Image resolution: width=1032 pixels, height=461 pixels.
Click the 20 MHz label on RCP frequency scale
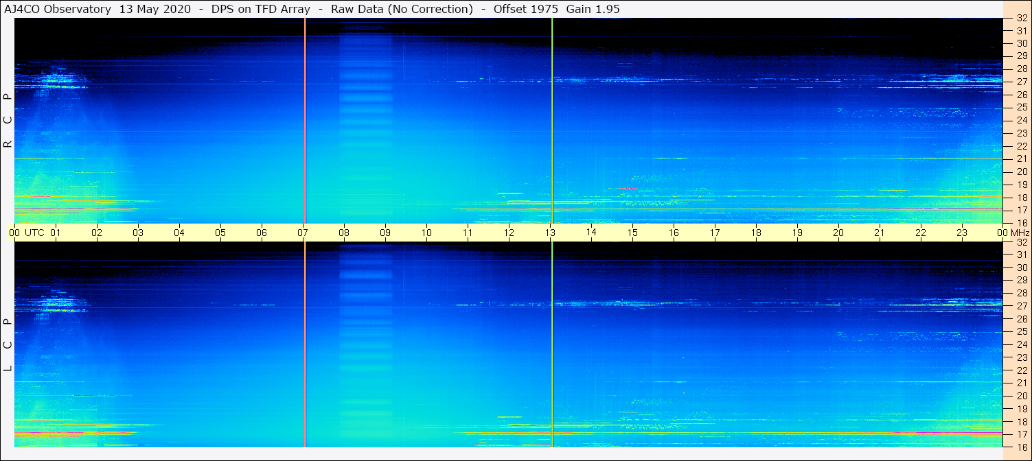click(1022, 172)
